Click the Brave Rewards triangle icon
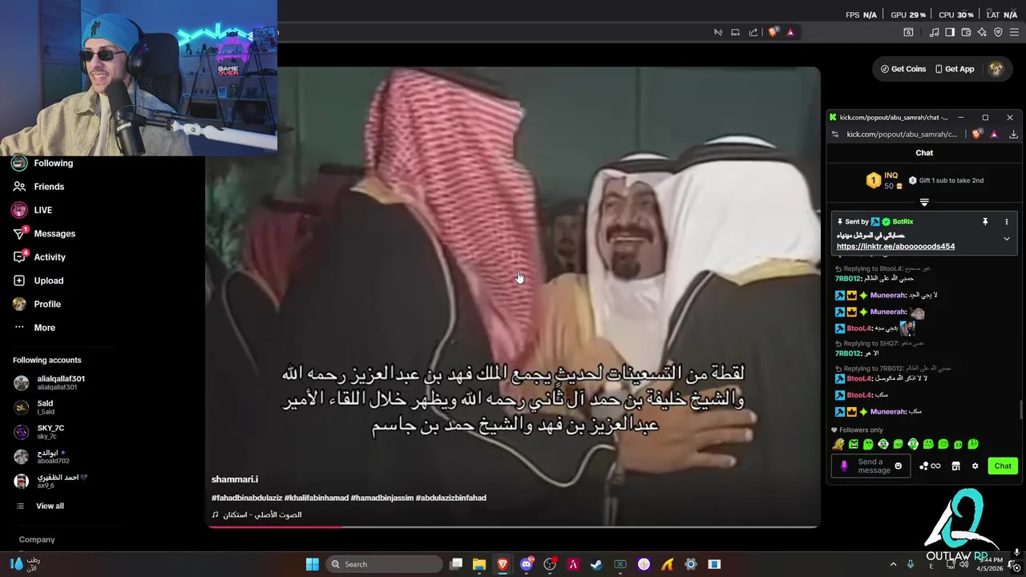The image size is (1026, 577). (x=790, y=32)
